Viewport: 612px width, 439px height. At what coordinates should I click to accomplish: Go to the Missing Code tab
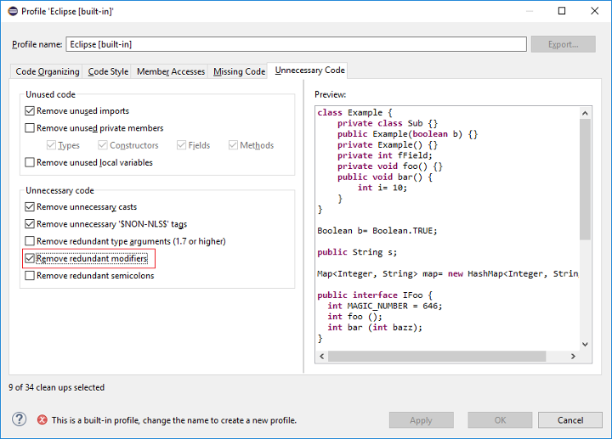239,72
